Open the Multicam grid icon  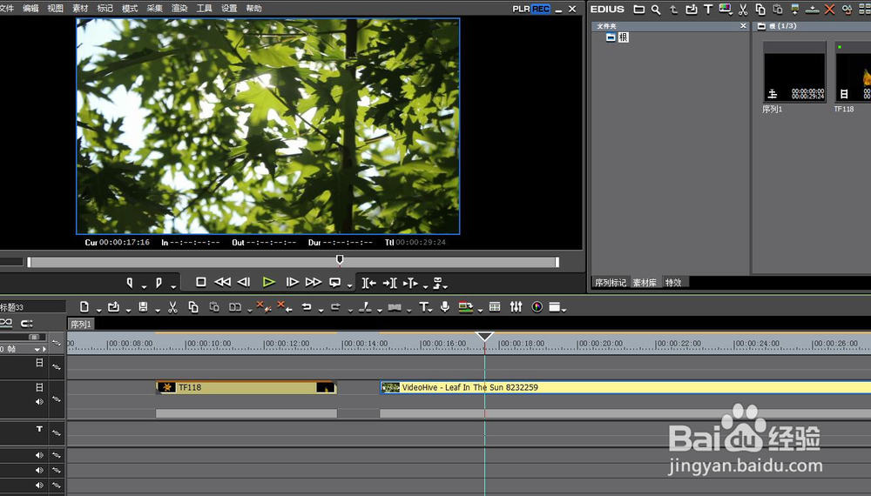click(495, 307)
